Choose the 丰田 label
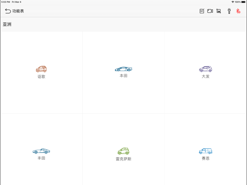Screen dimensions: 247x185 (x=41, y=158)
